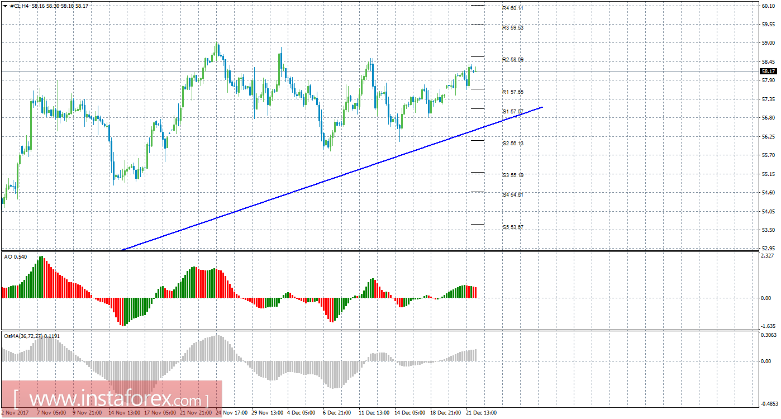The width and height of the screenshot is (781, 419).
Task: Click the 21 Nov 21:00 time label
Action: [x=195, y=413]
